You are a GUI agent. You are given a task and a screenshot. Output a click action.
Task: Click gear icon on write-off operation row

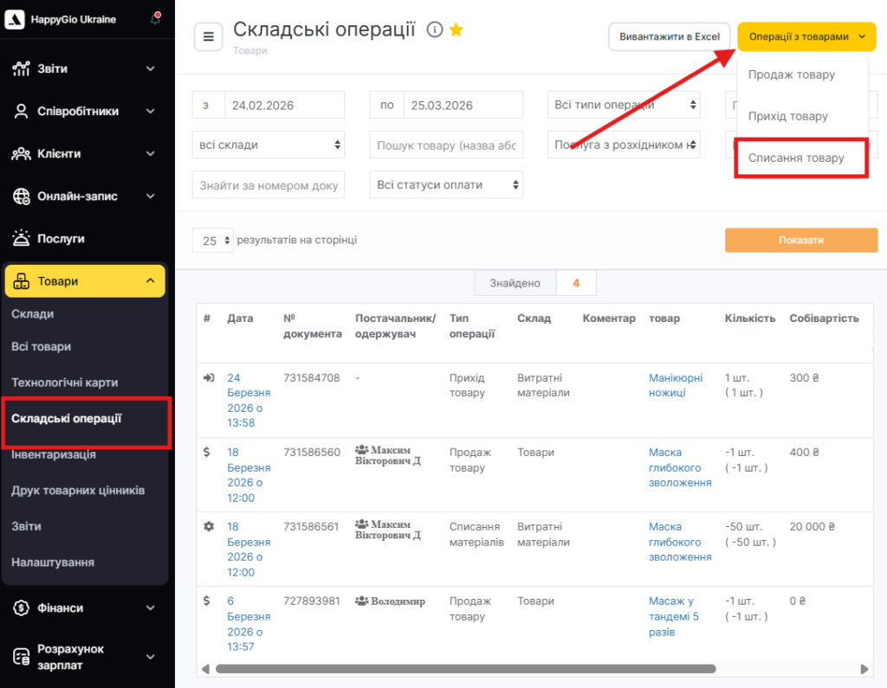click(x=208, y=526)
